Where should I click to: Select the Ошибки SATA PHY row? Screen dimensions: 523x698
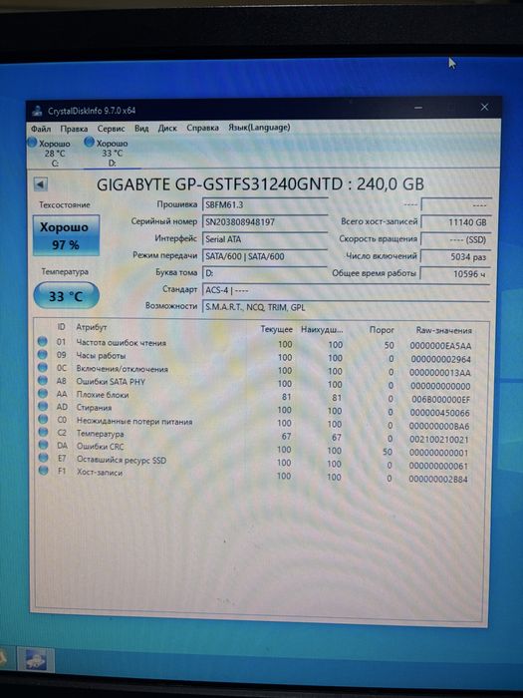256,383
